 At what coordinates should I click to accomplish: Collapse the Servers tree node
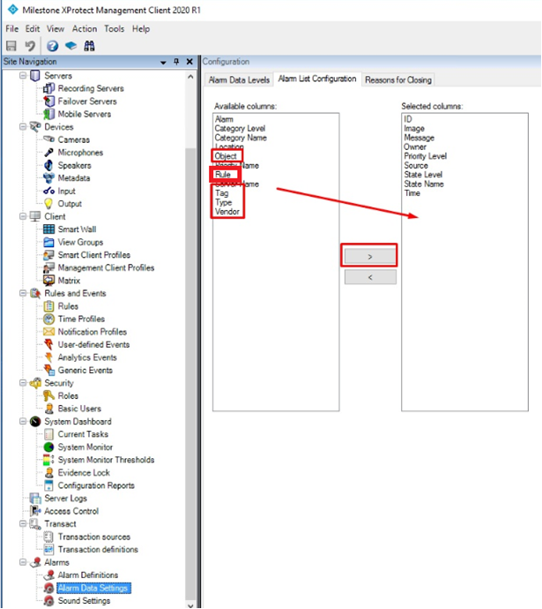pyautogui.click(x=23, y=75)
